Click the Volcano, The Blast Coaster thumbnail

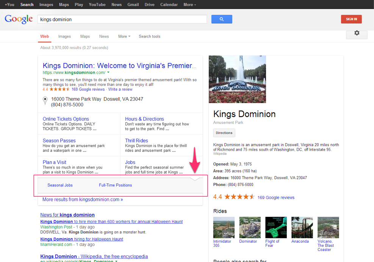coord(328,227)
